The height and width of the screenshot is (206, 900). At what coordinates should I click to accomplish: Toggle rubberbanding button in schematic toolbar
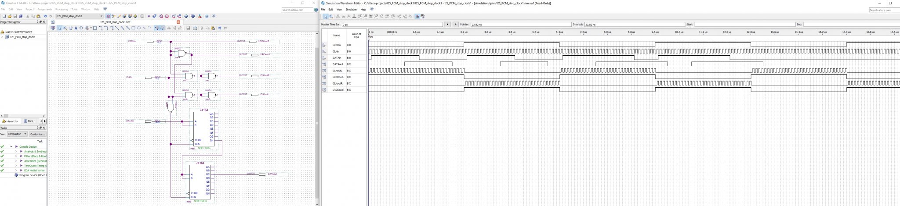pyautogui.click(x=157, y=28)
